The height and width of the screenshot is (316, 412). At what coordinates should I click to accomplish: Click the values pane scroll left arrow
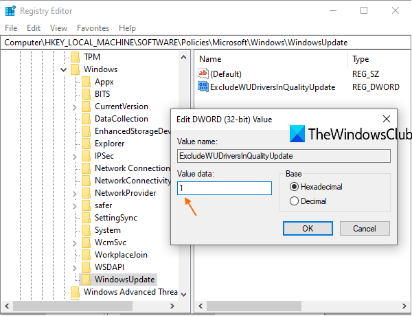(201, 306)
